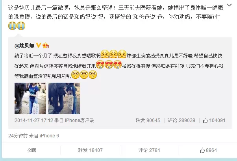The height and width of the screenshot is (161, 237).
Task: Click the original post timestamp 2014-11-27 17:12
Action: pyautogui.click(x=34, y=120)
